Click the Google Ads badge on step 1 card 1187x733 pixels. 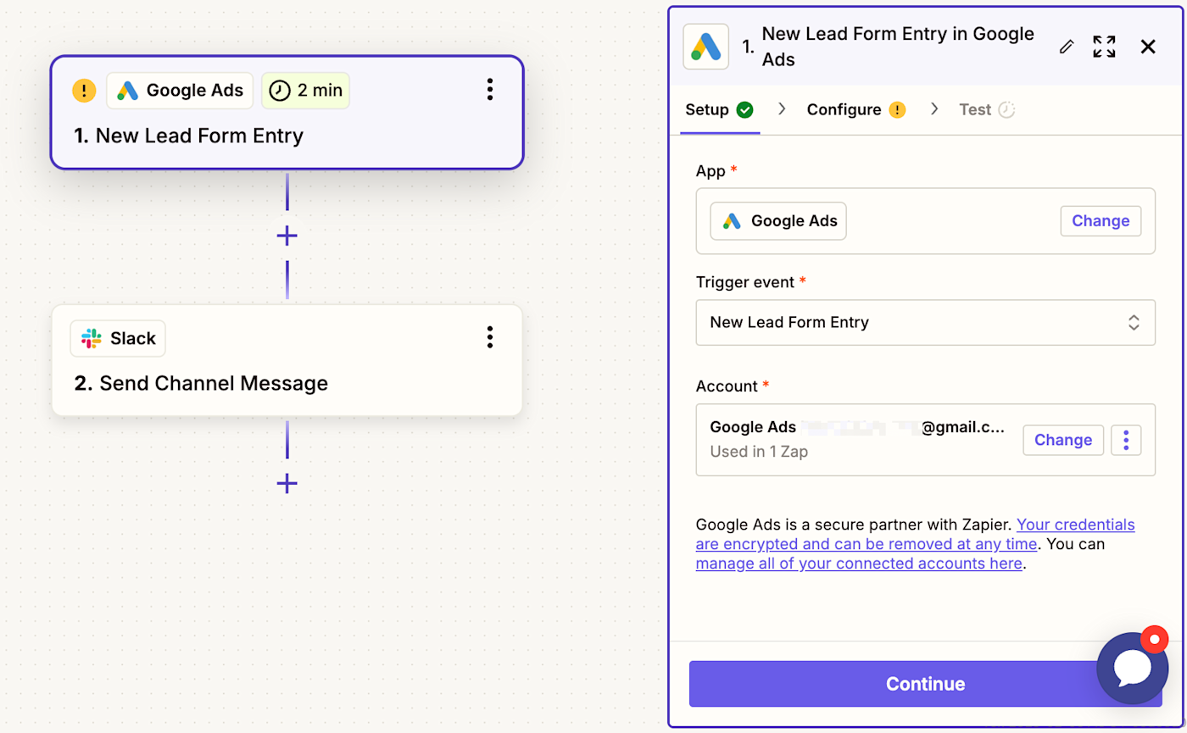(x=180, y=91)
